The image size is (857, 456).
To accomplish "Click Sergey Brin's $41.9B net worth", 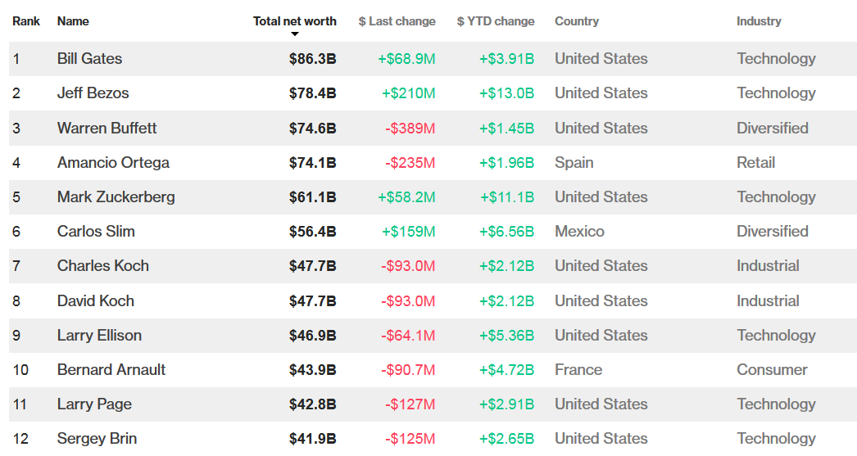I will click(312, 439).
